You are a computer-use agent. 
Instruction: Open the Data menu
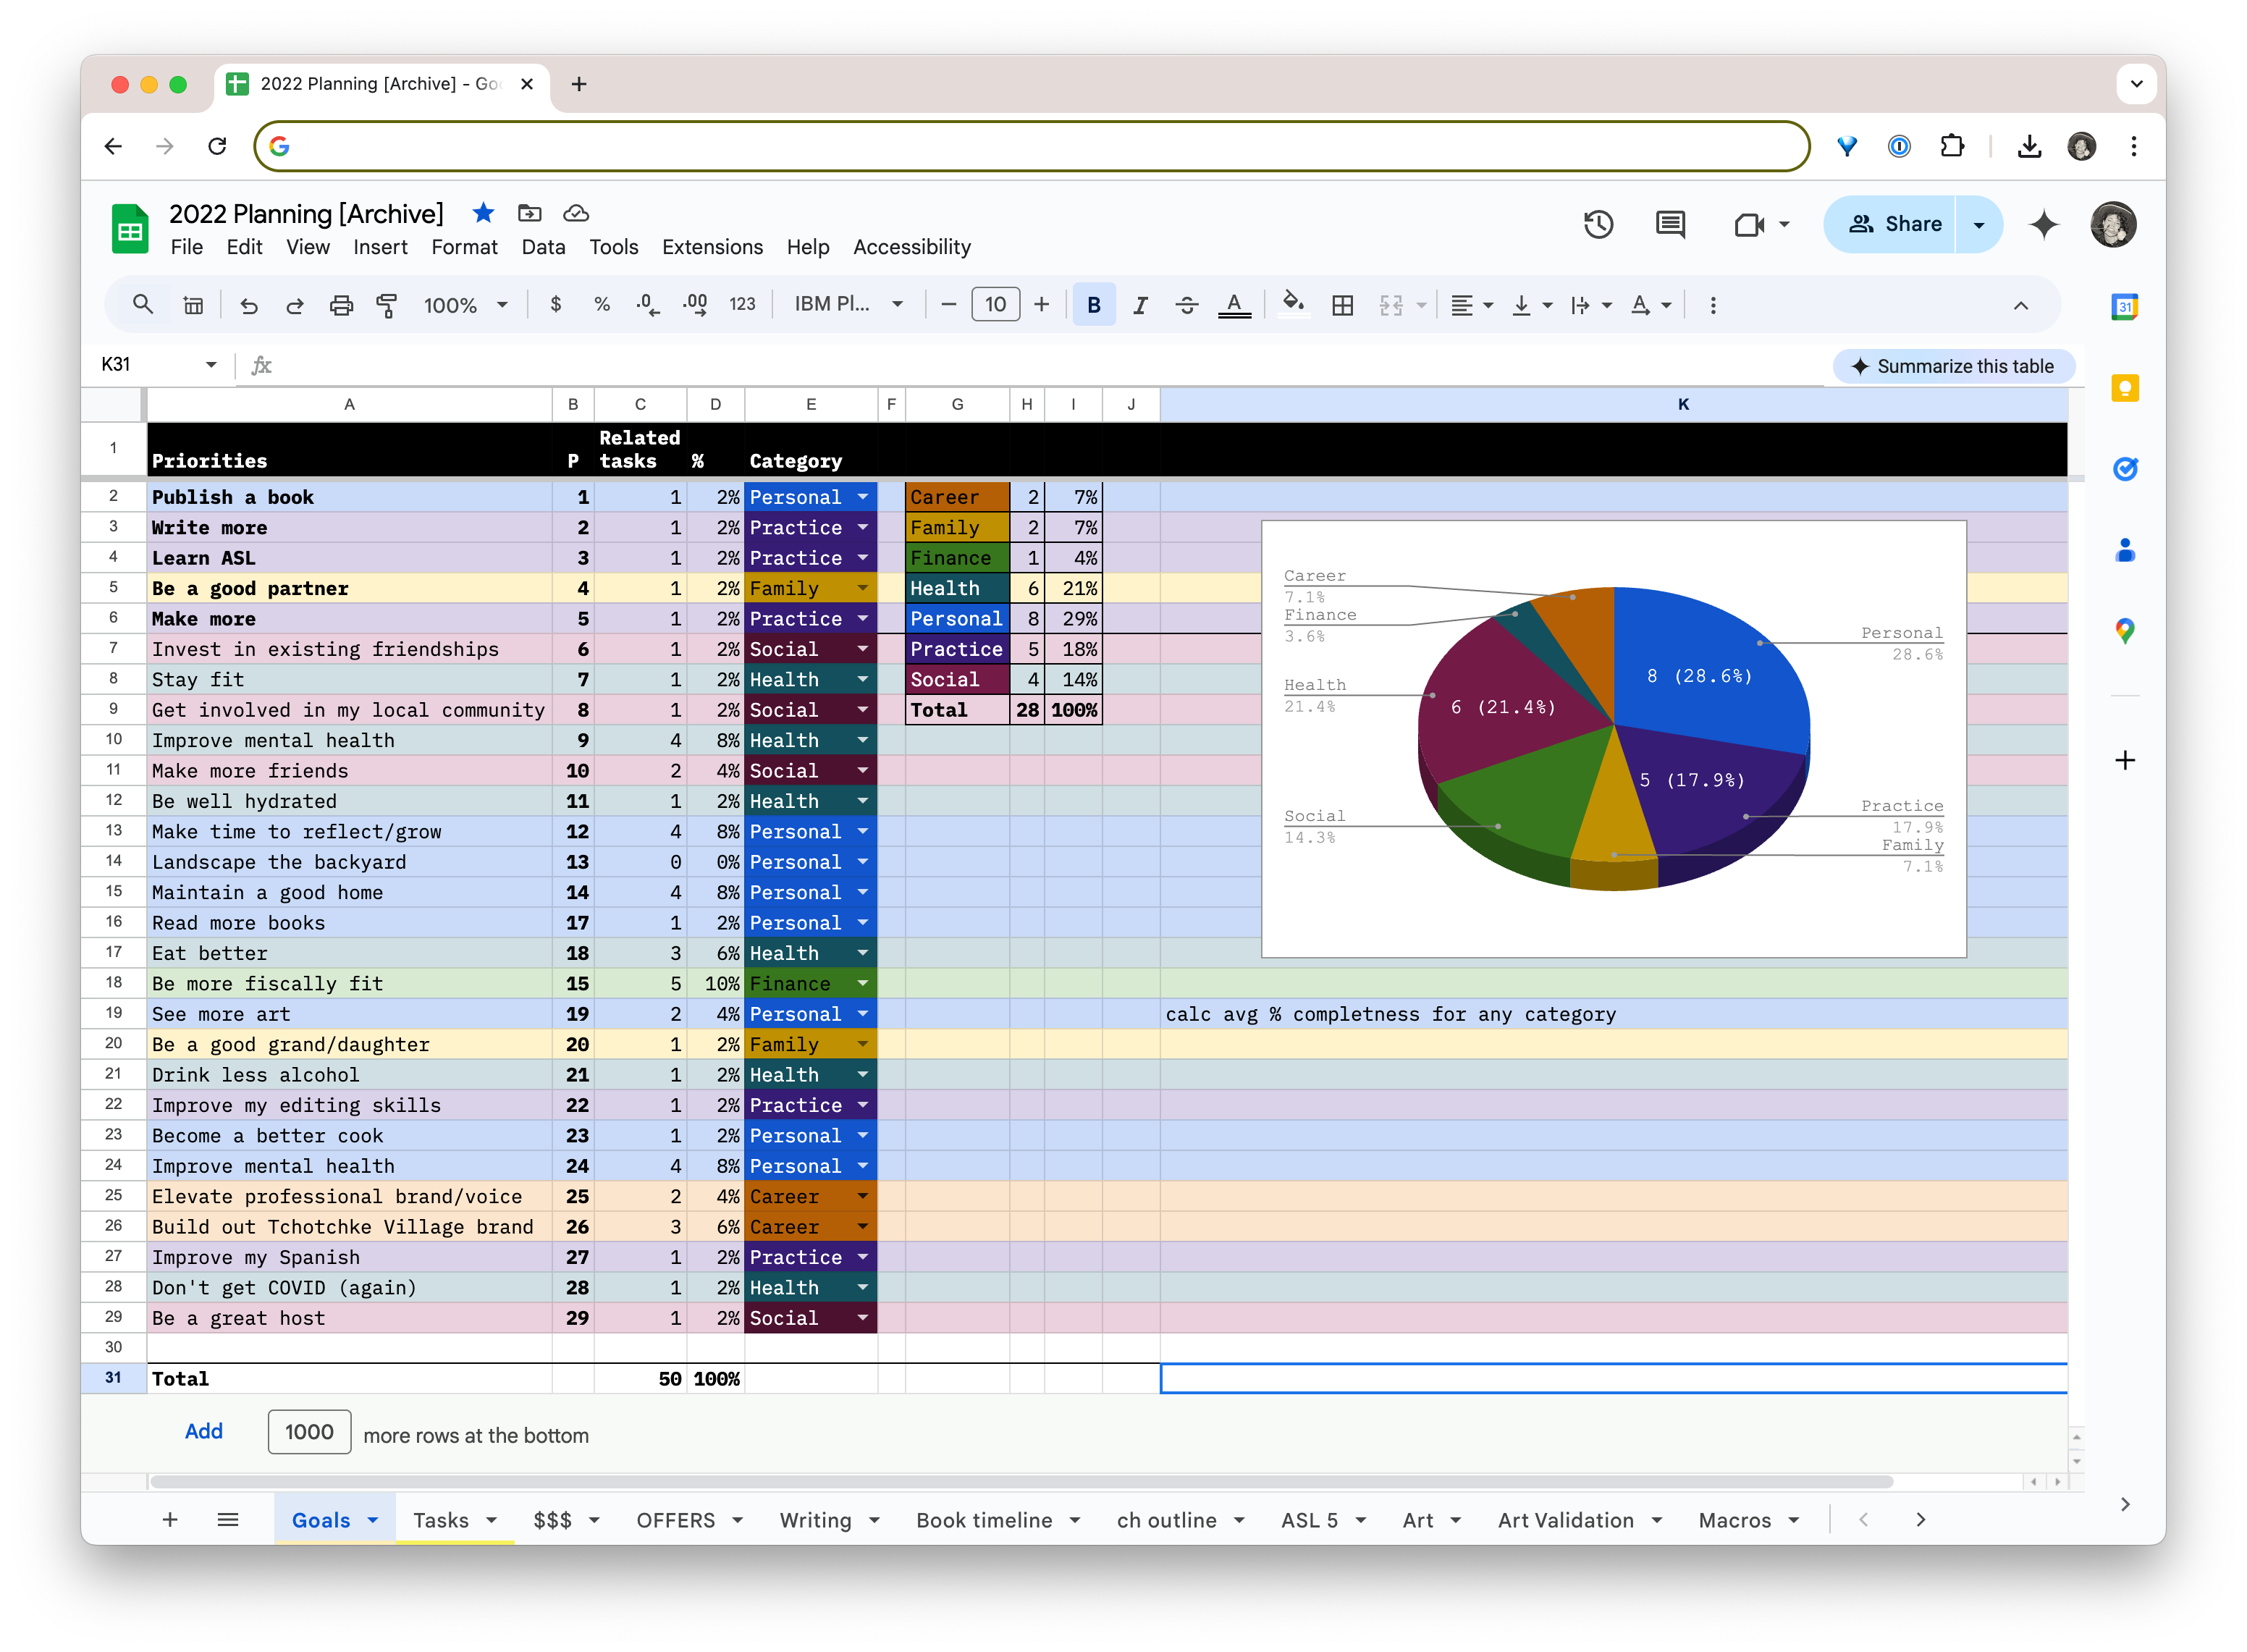543,247
